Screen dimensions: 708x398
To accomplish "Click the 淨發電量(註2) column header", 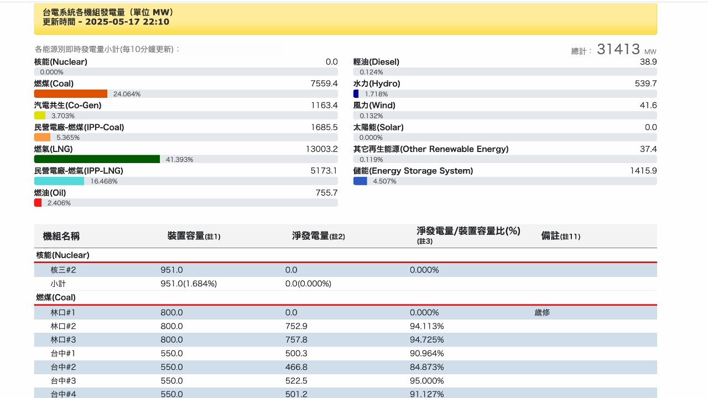I will click(x=319, y=236).
